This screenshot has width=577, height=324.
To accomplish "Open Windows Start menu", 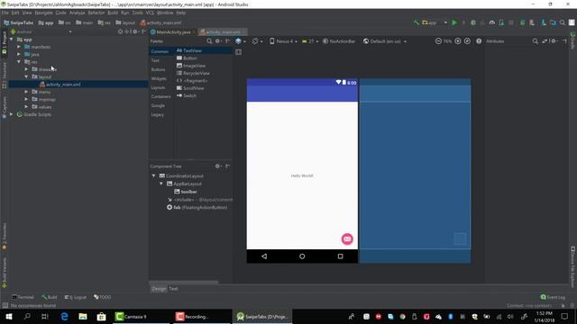I will pos(9,316).
